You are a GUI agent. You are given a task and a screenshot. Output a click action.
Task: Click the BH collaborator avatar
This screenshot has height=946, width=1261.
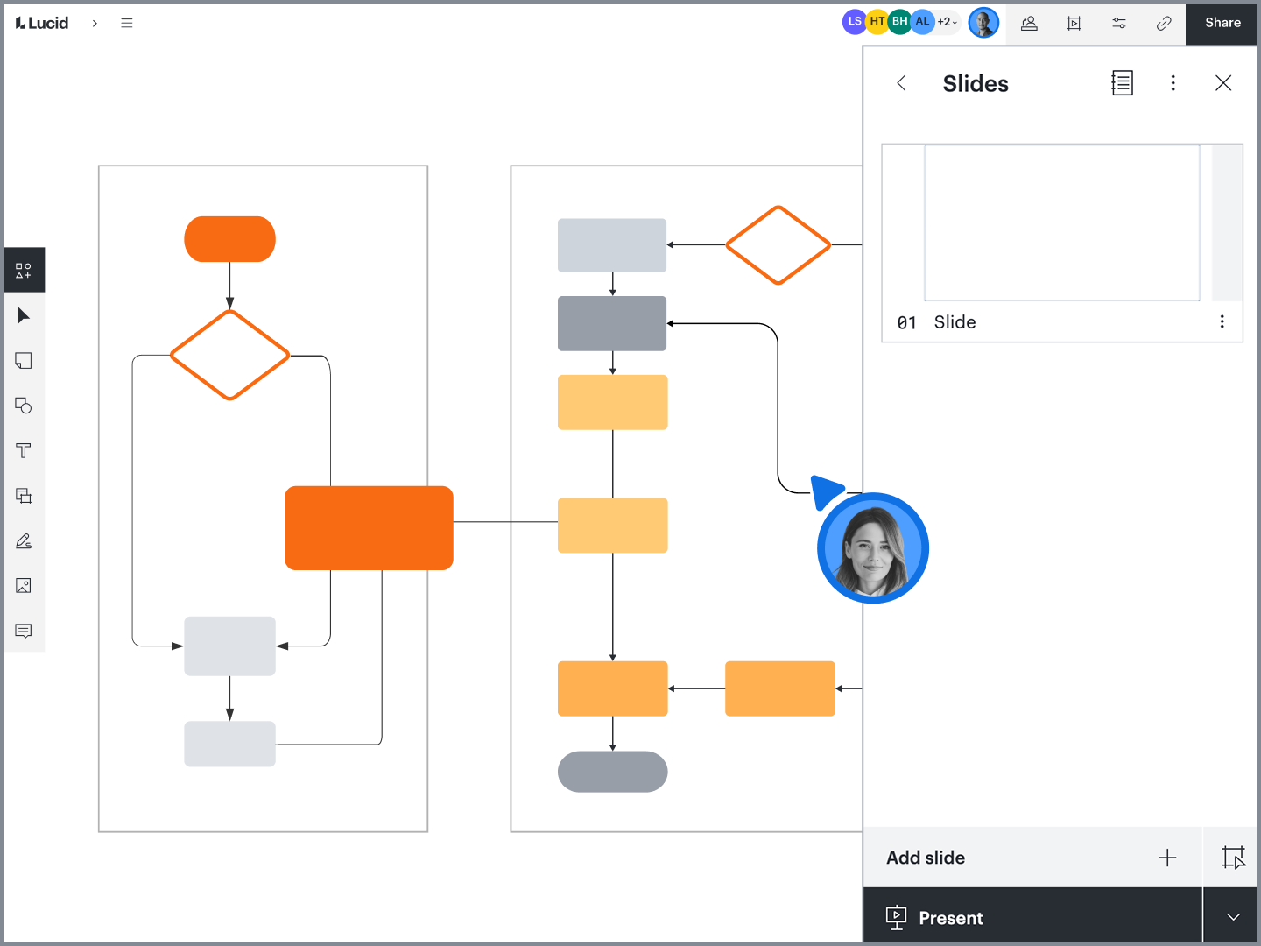coord(899,22)
